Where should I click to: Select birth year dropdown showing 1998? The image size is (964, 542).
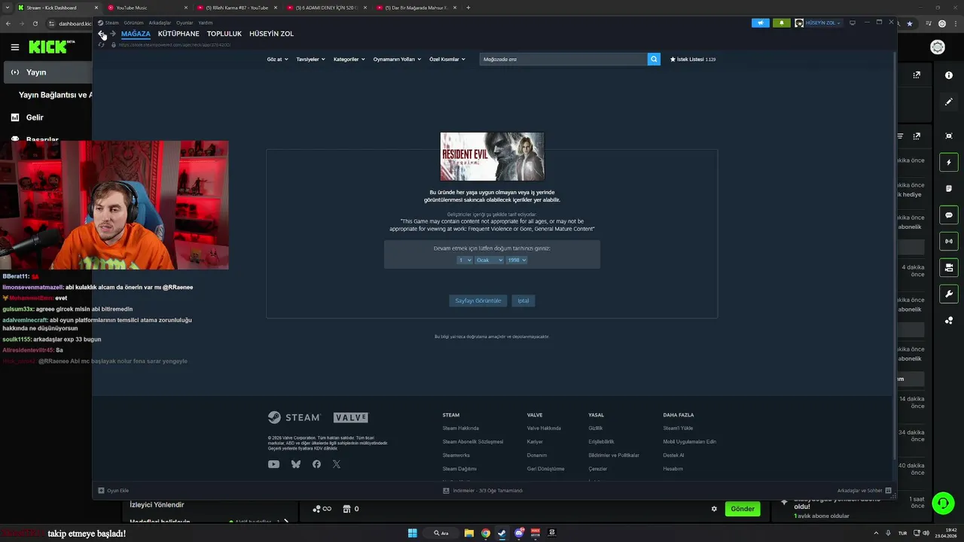tap(517, 260)
